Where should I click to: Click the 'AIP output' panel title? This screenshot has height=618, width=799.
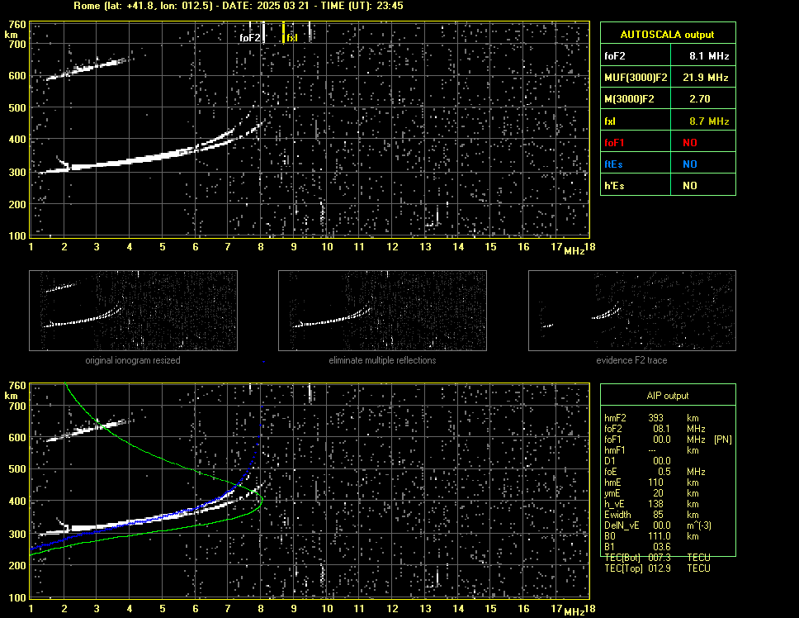point(668,396)
